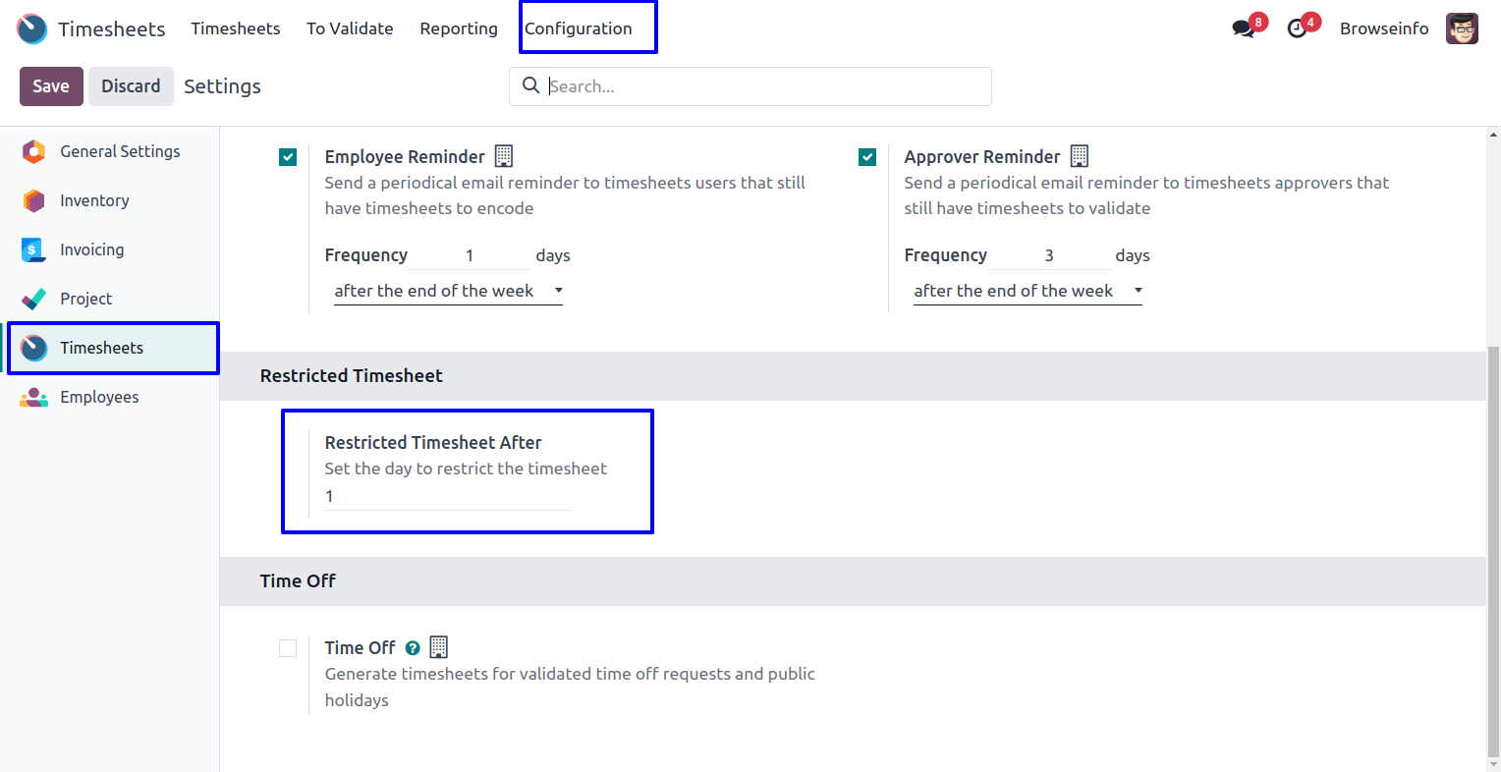Open the To Validate menu

pos(350,28)
